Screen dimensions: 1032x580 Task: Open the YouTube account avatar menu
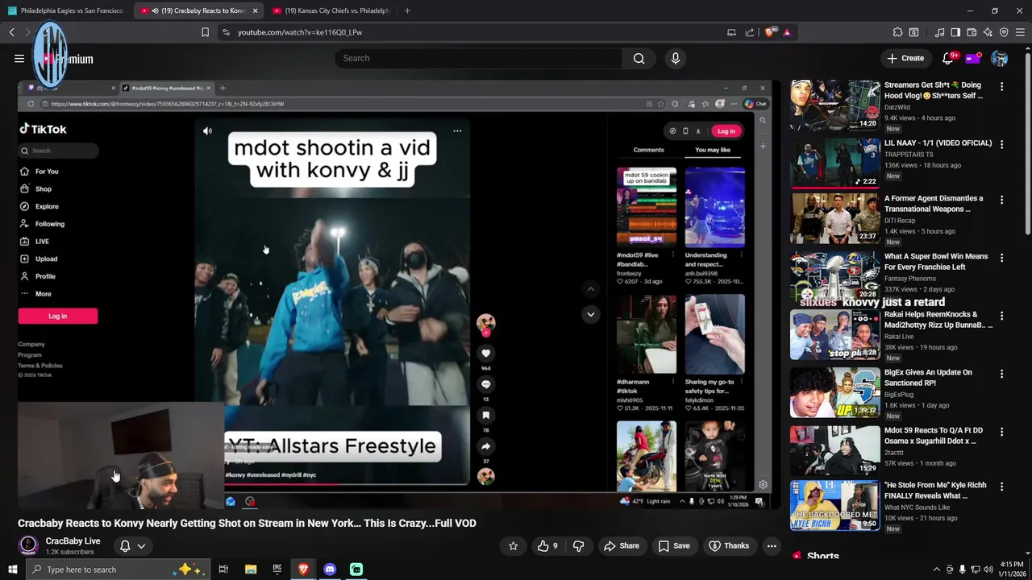(x=999, y=58)
